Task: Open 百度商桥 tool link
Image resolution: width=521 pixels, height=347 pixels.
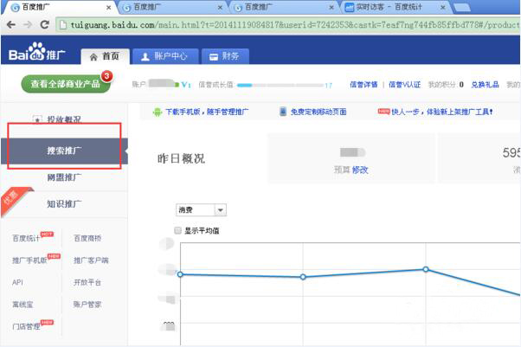Action: point(87,238)
